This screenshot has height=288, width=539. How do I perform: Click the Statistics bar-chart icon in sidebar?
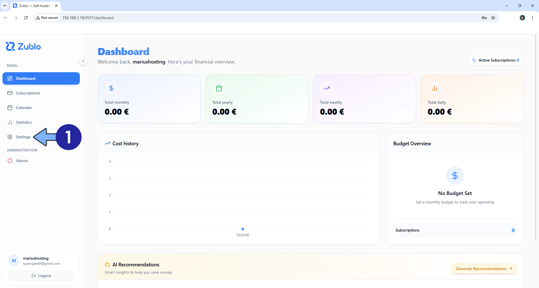[10, 122]
